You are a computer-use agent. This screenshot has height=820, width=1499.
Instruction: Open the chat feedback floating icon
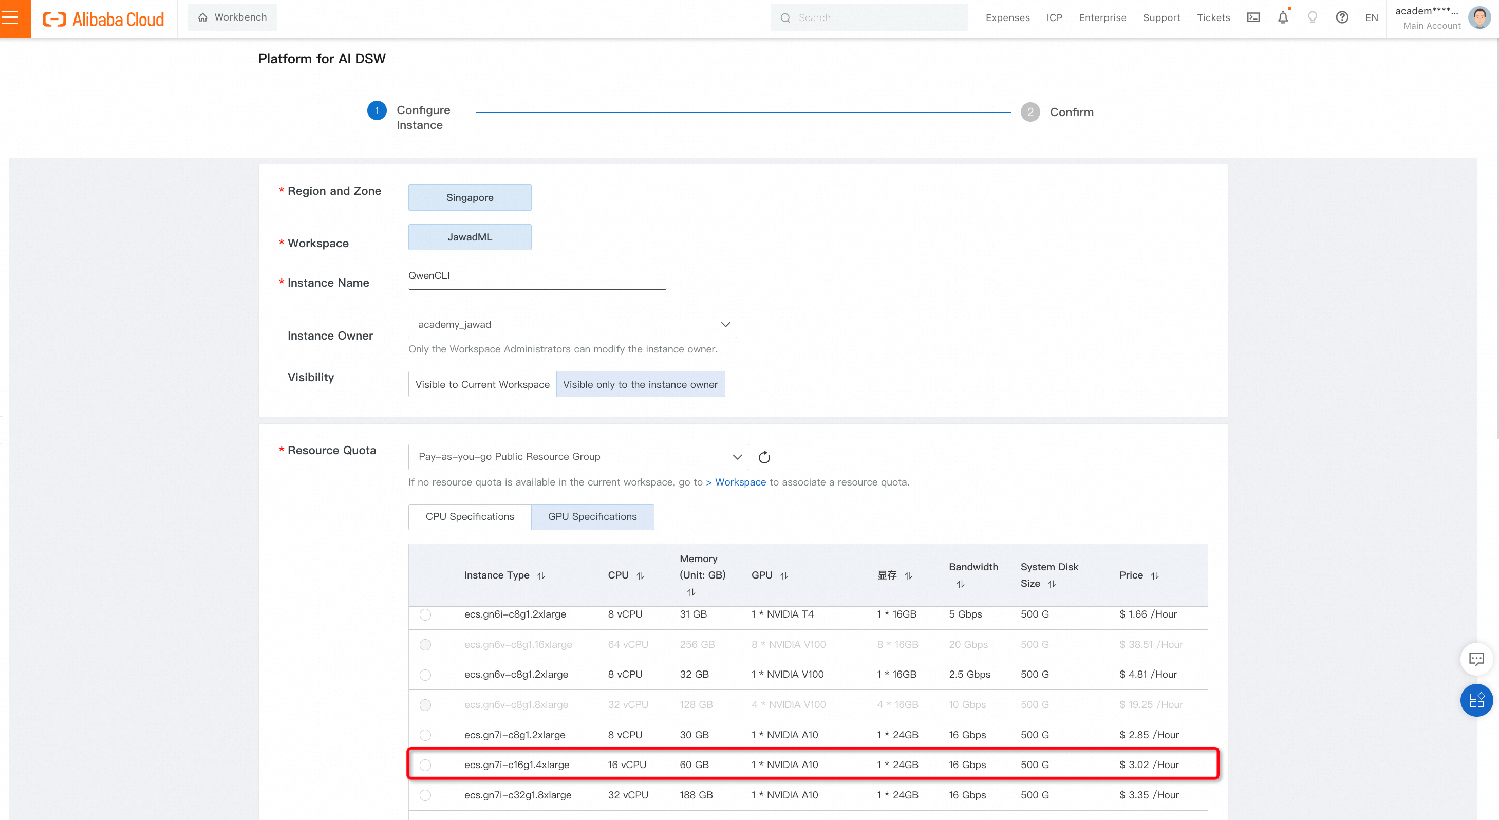pyautogui.click(x=1476, y=658)
